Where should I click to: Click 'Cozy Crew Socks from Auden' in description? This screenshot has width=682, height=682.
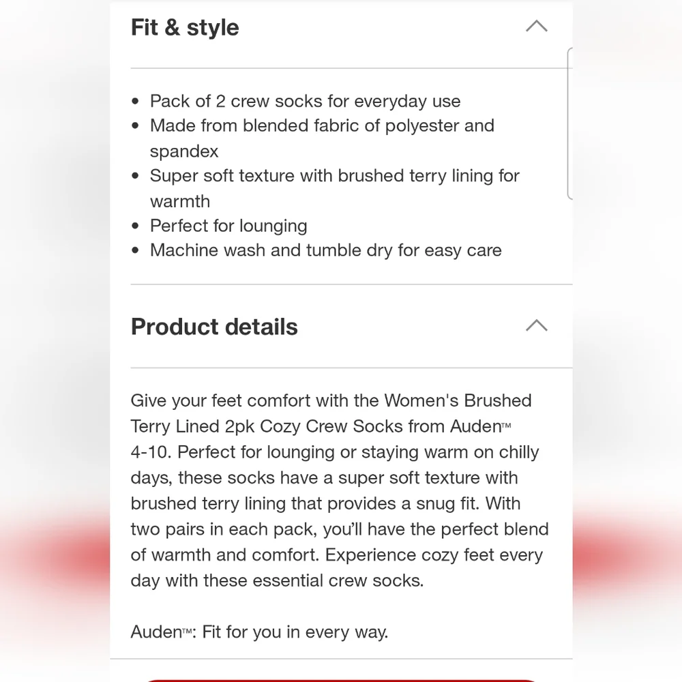(x=381, y=426)
